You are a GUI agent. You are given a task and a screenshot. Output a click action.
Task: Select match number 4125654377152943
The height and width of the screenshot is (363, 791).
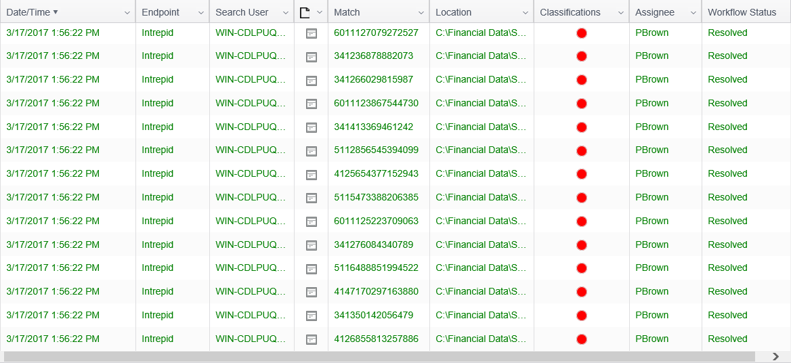(376, 174)
